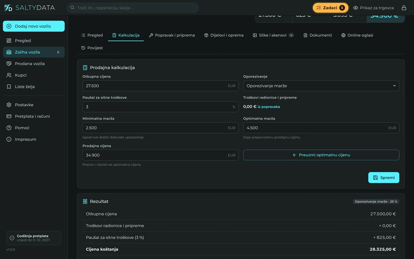Focus the Prodajna cijena input field

[160, 155]
